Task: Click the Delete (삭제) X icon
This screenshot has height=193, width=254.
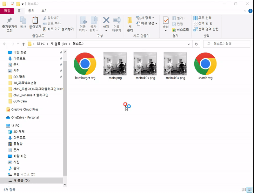Action: coord(106,20)
